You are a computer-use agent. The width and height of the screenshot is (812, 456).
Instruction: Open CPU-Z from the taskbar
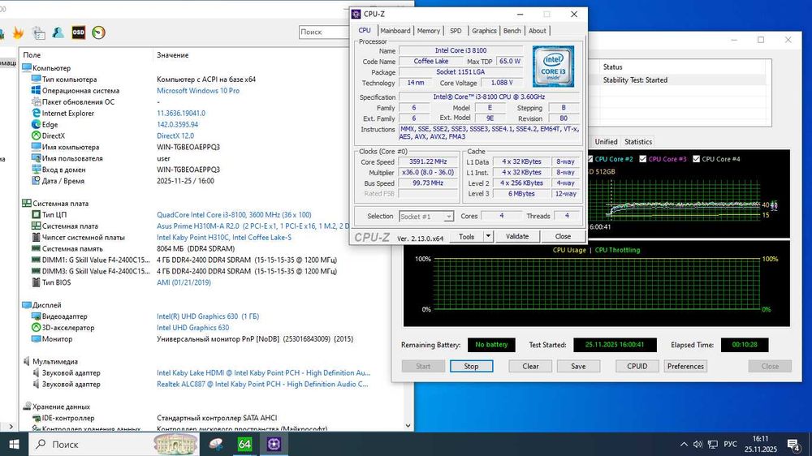tap(274, 444)
